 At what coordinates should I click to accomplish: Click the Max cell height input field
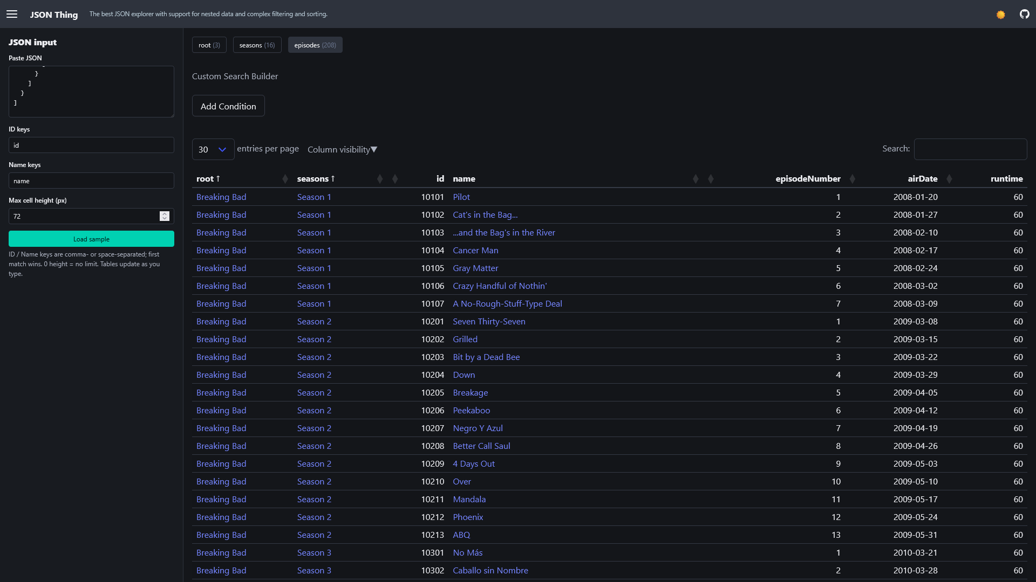(91, 216)
